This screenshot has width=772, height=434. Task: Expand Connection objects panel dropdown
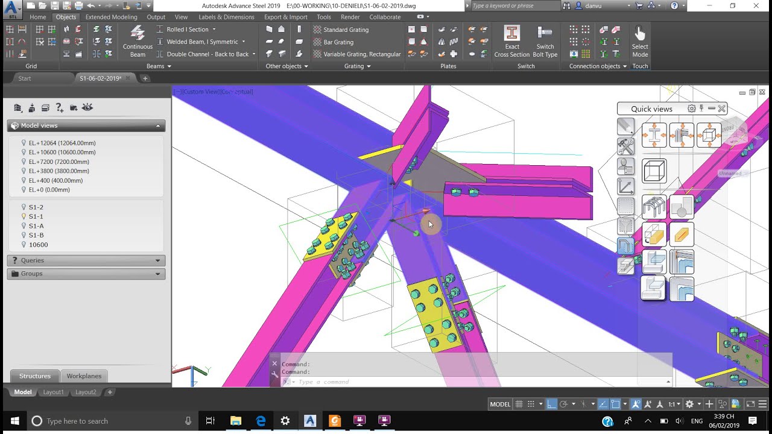(x=598, y=66)
